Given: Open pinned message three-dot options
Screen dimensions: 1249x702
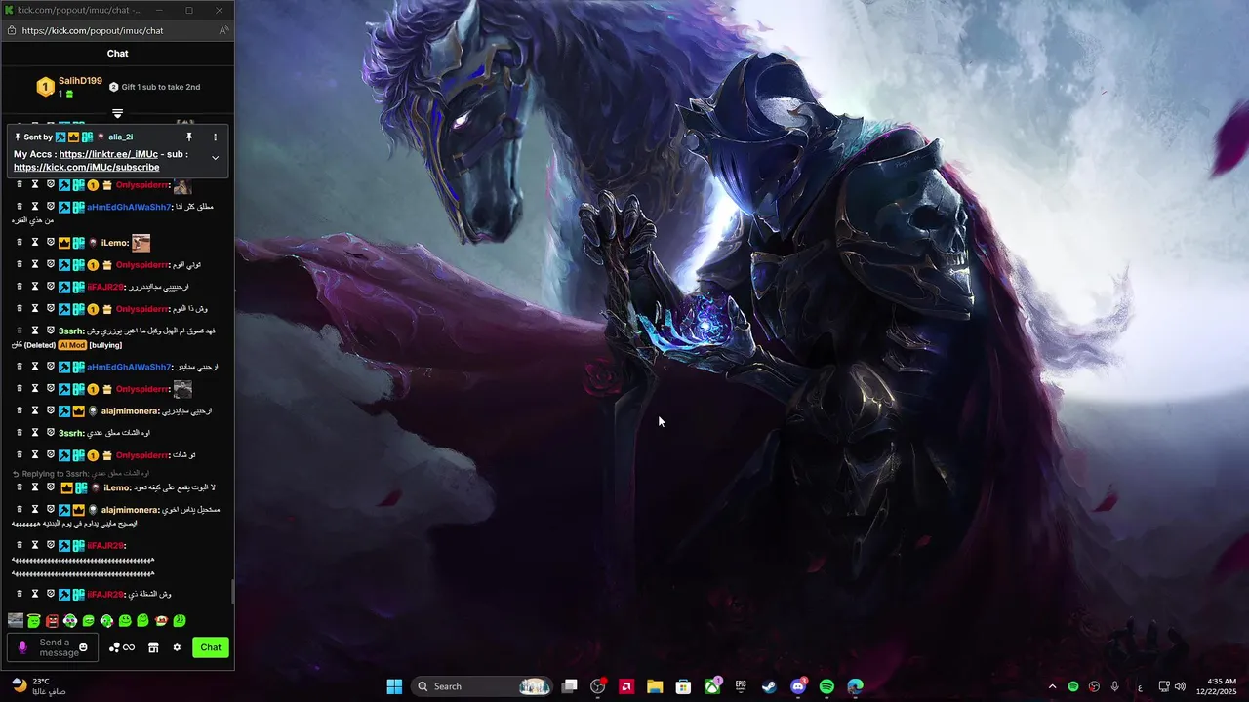Looking at the screenshot, I should [216, 137].
